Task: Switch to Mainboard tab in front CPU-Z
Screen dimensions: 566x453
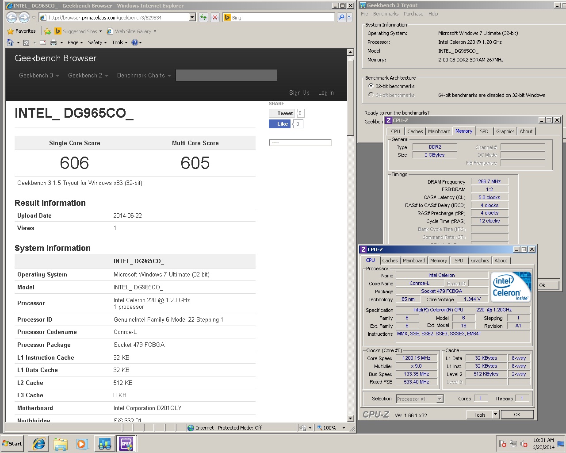Action: click(414, 261)
